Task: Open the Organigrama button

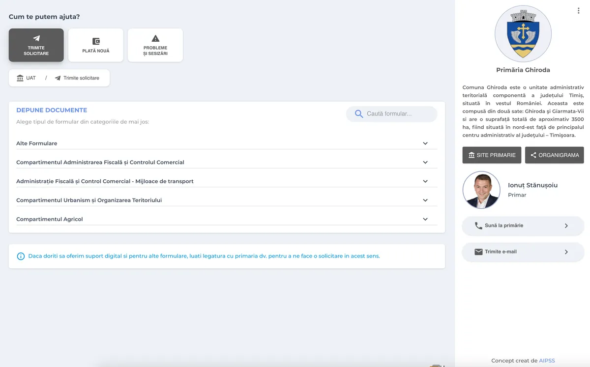Action: pyautogui.click(x=555, y=155)
